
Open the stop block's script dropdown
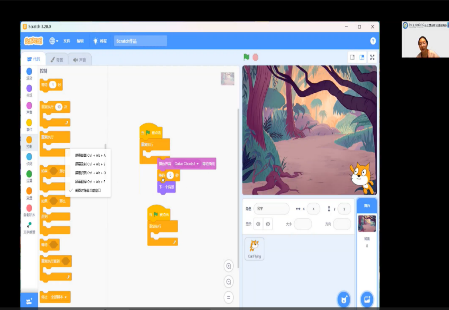65,297
